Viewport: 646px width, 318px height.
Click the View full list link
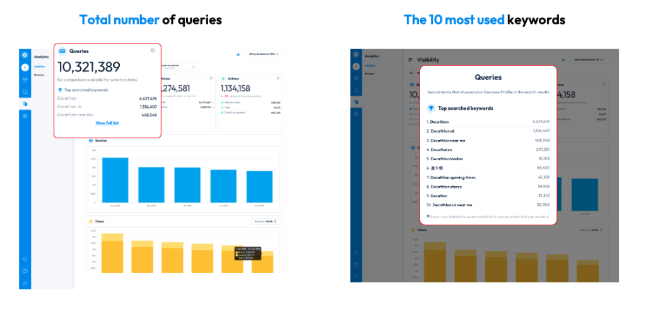click(107, 123)
